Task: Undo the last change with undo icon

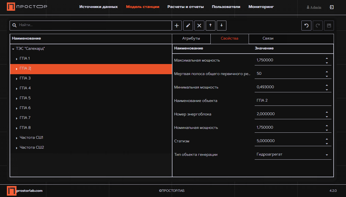Action: 306,26
